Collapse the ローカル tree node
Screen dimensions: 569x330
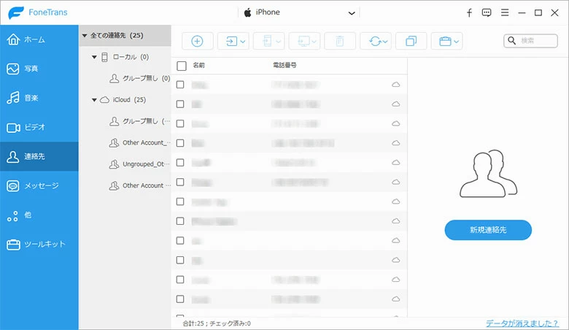pyautogui.click(x=95, y=57)
